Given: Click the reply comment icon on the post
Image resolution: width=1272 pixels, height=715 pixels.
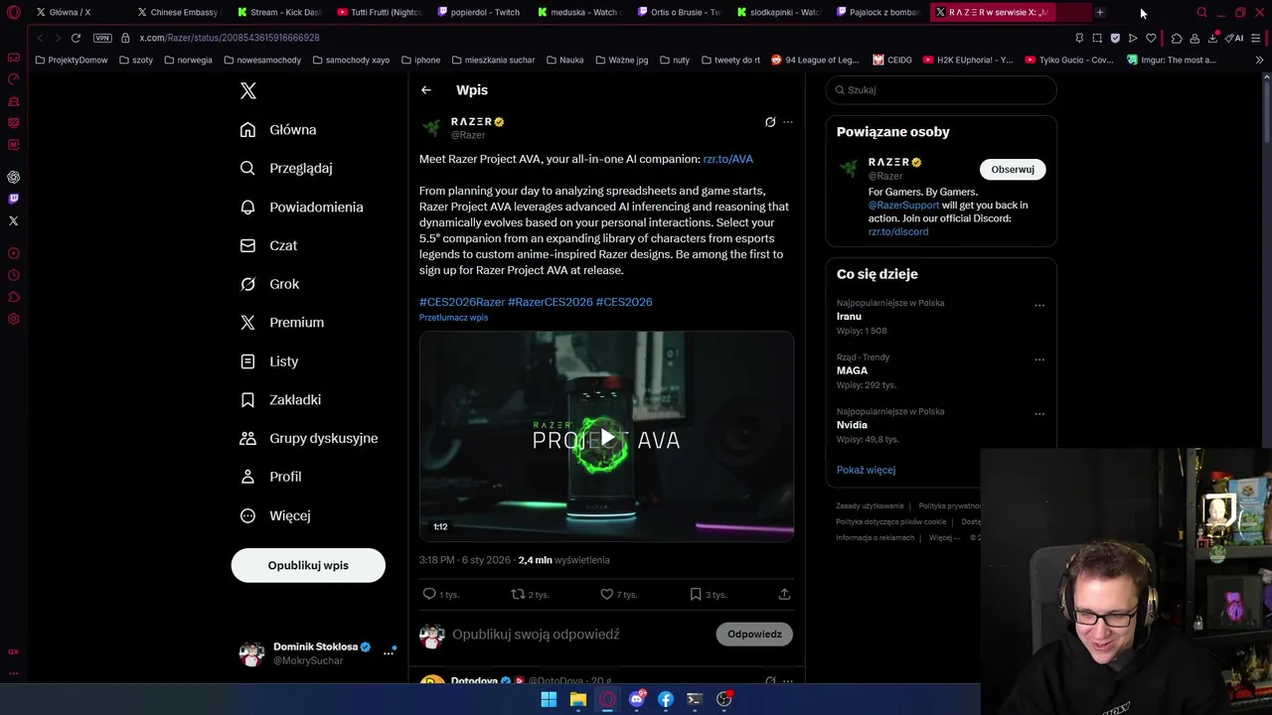Looking at the screenshot, I should coord(429,594).
